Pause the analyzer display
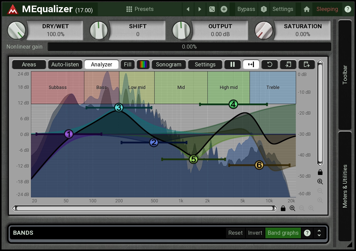The height and width of the screenshot is (251, 356). click(232, 64)
